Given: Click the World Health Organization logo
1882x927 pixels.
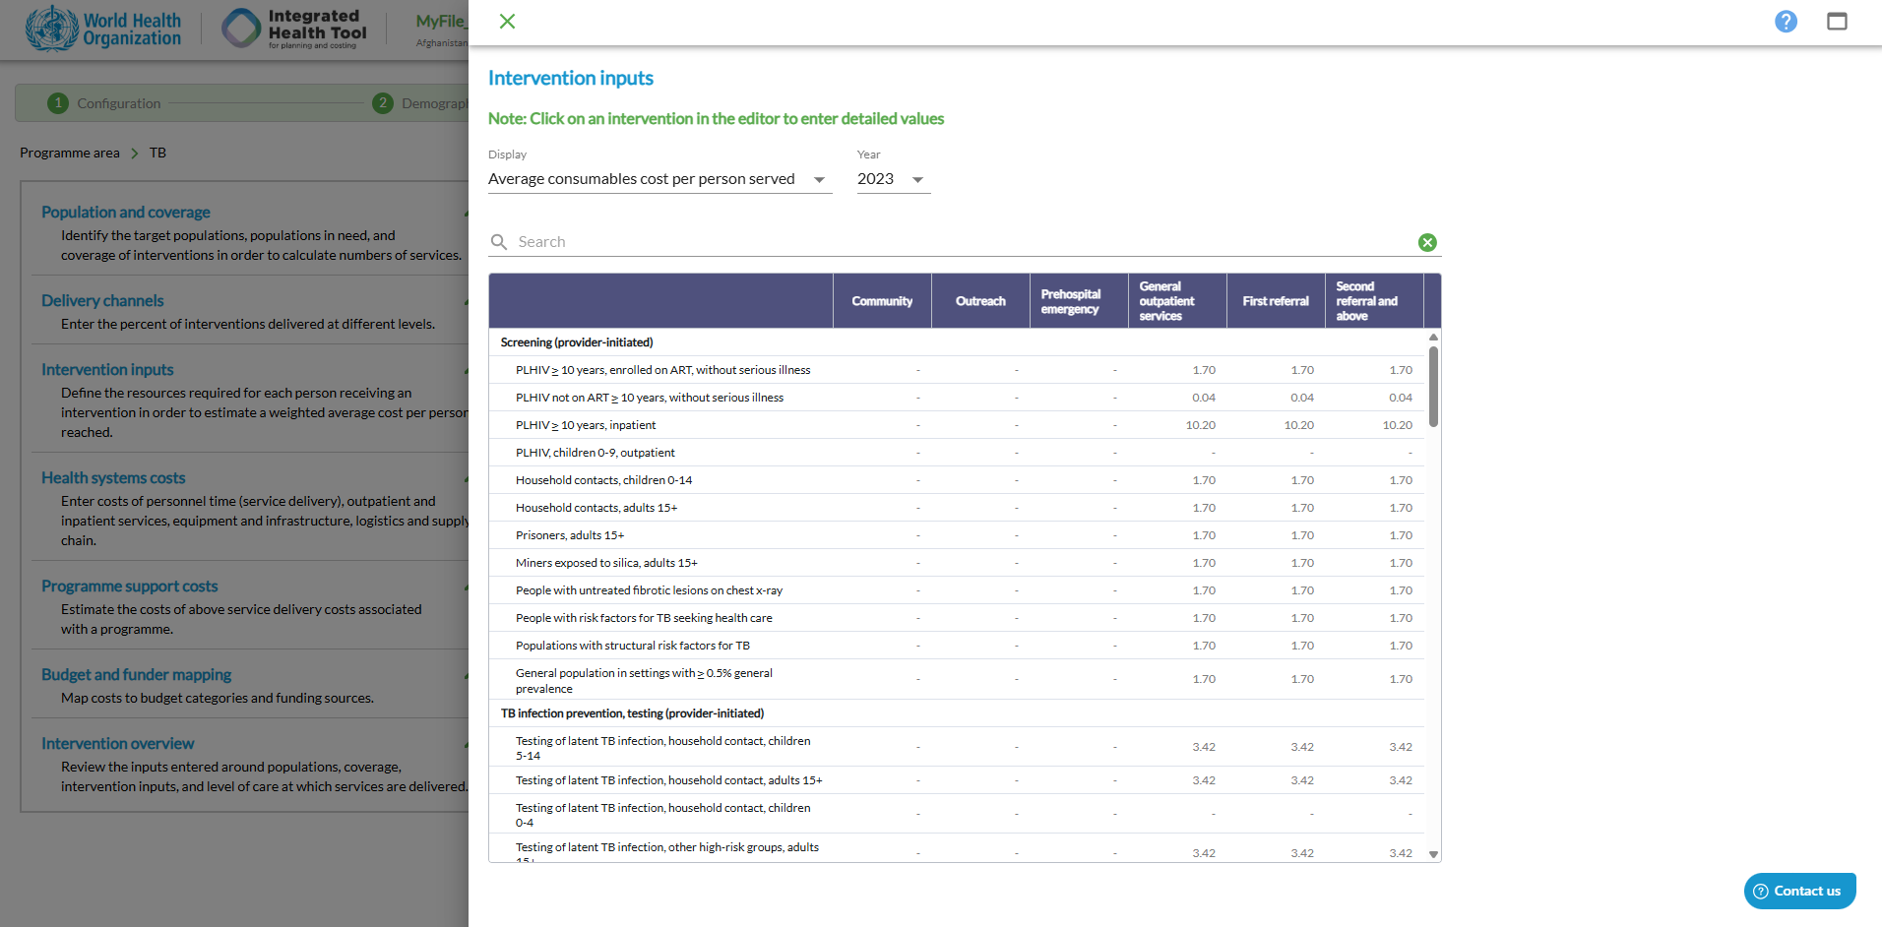Looking at the screenshot, I should point(103,29).
